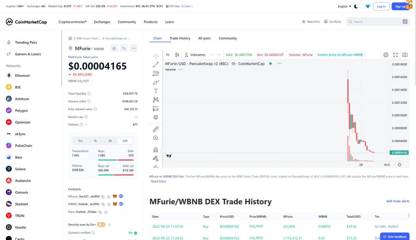The image size is (416, 240).
Task: Open the diamond rewards icon
Action: point(368,6)
